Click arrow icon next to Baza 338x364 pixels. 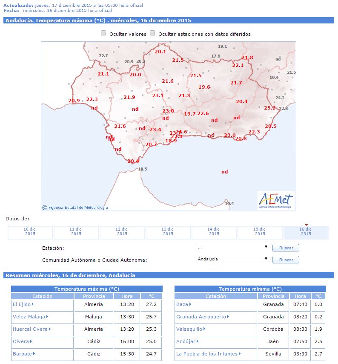click(190, 305)
